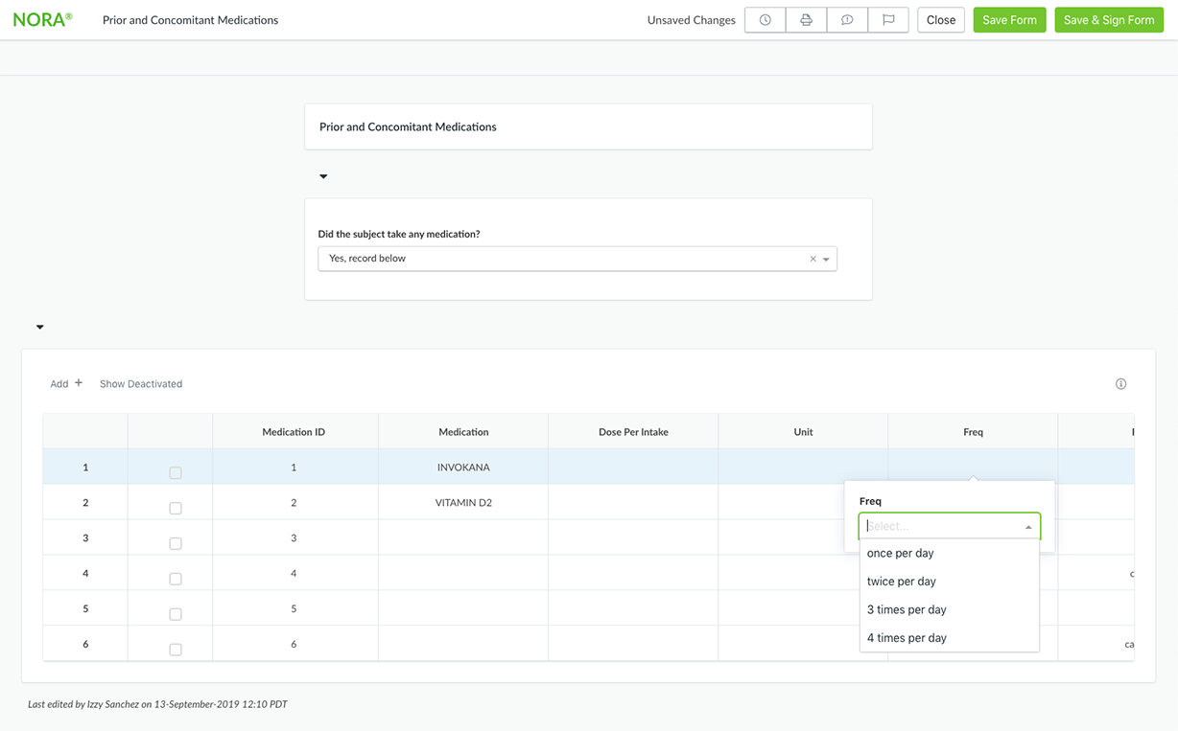Collapse the medication question section

coord(323,176)
